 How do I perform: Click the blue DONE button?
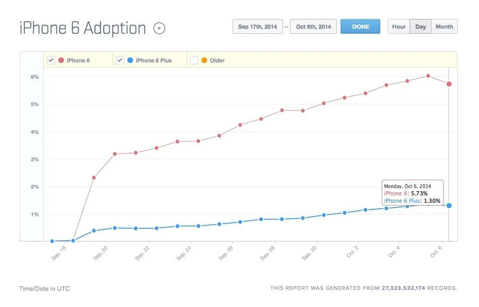(360, 26)
